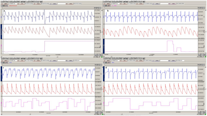Image resolution: width=207 pixels, height=116 pixels.
Task: Click right scroll arrow in window a
Action: pyautogui.click(x=94, y=57)
